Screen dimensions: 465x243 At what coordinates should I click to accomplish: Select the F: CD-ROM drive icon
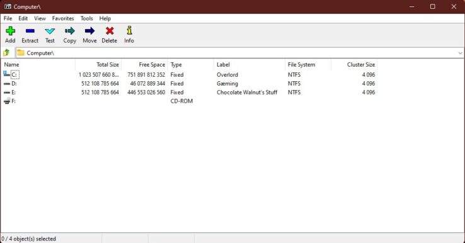7,101
